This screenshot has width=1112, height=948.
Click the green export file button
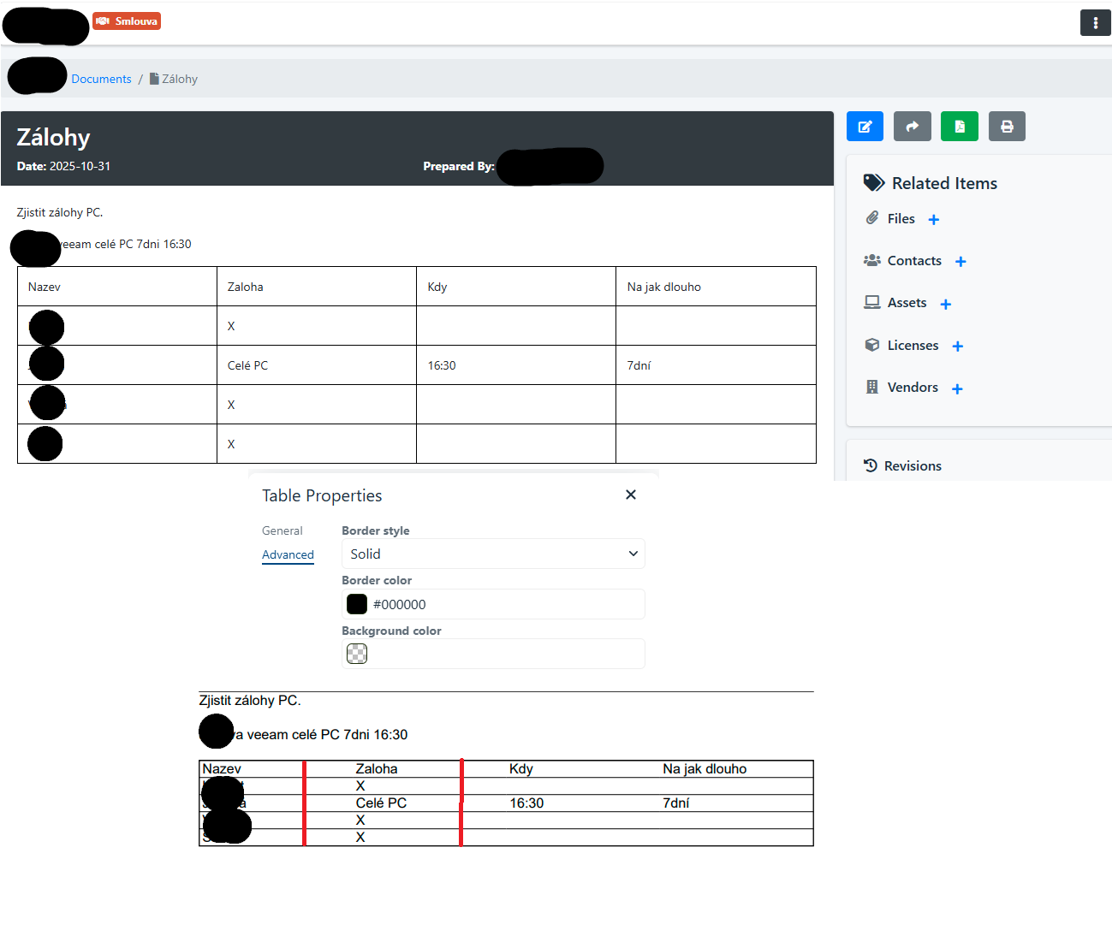click(959, 127)
